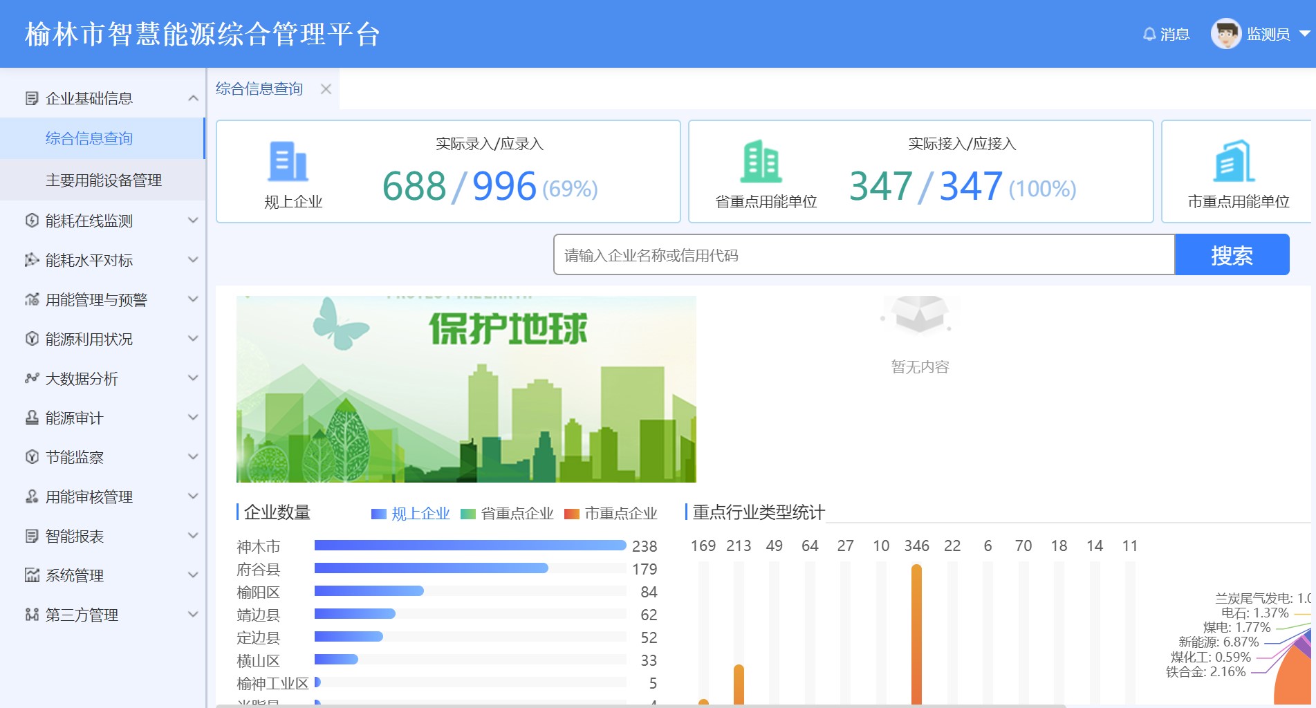Click the 系统管理 chart icon
Image resolution: width=1316 pixels, height=708 pixels.
(32, 575)
